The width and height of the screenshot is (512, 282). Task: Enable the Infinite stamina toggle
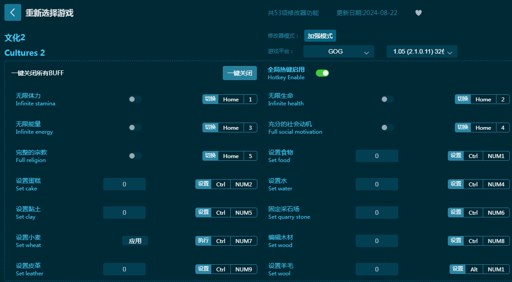coord(135,99)
